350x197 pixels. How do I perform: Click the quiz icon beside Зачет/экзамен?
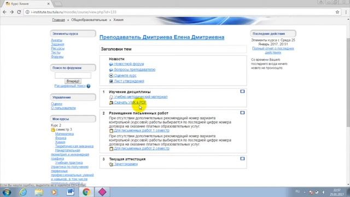coord(111,164)
